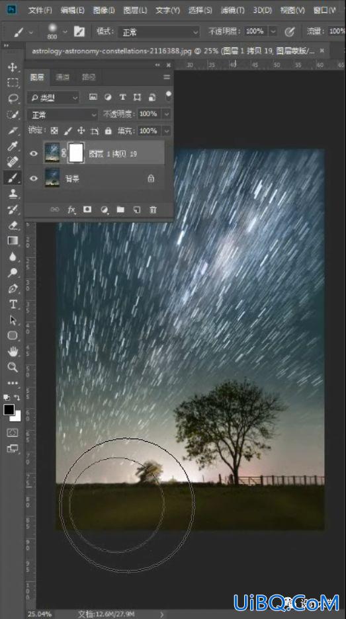Select the Gradient tool
The height and width of the screenshot is (619, 346).
click(x=13, y=241)
